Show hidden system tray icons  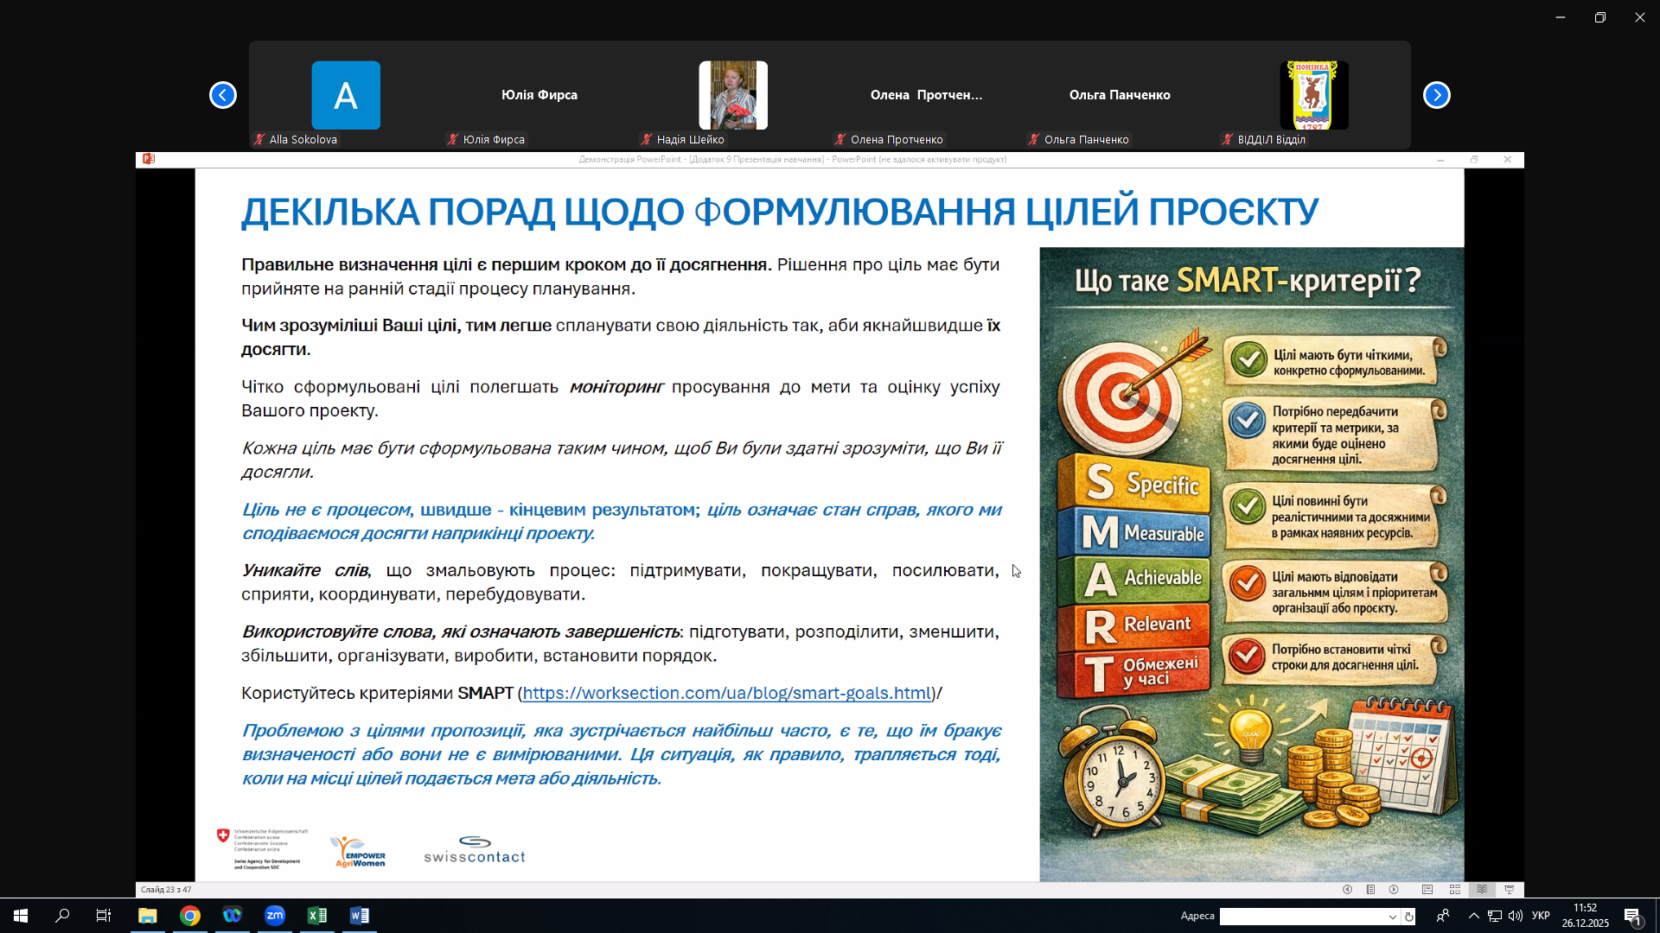[1473, 916]
